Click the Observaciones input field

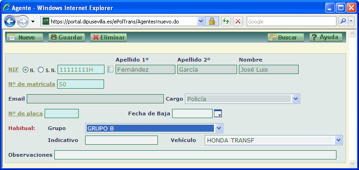point(195,155)
